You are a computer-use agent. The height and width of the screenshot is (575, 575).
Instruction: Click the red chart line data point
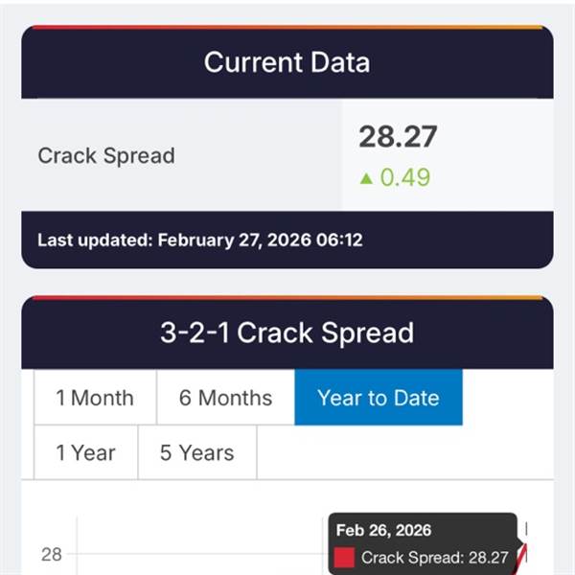[x=523, y=553]
